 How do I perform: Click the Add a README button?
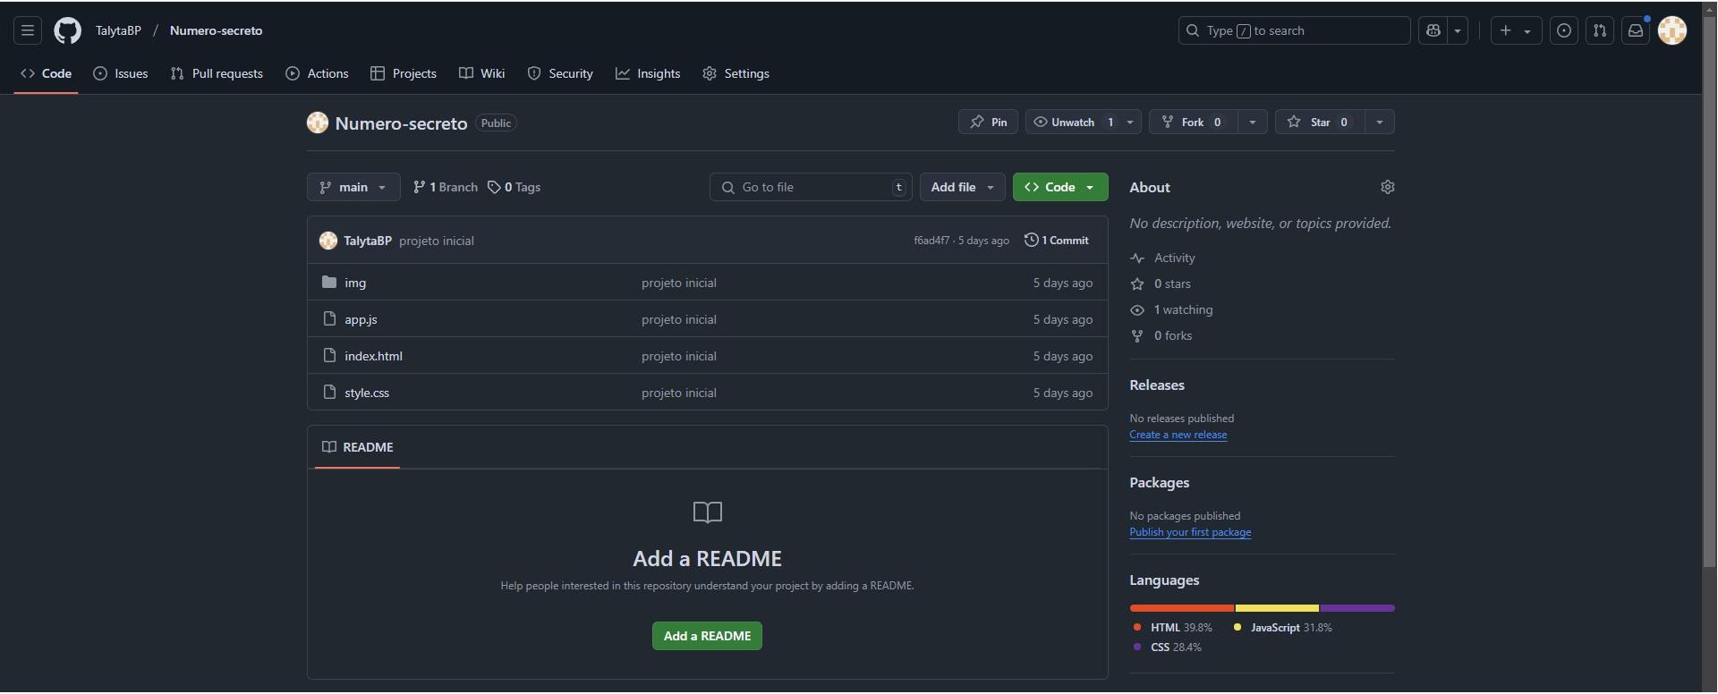coord(707,636)
